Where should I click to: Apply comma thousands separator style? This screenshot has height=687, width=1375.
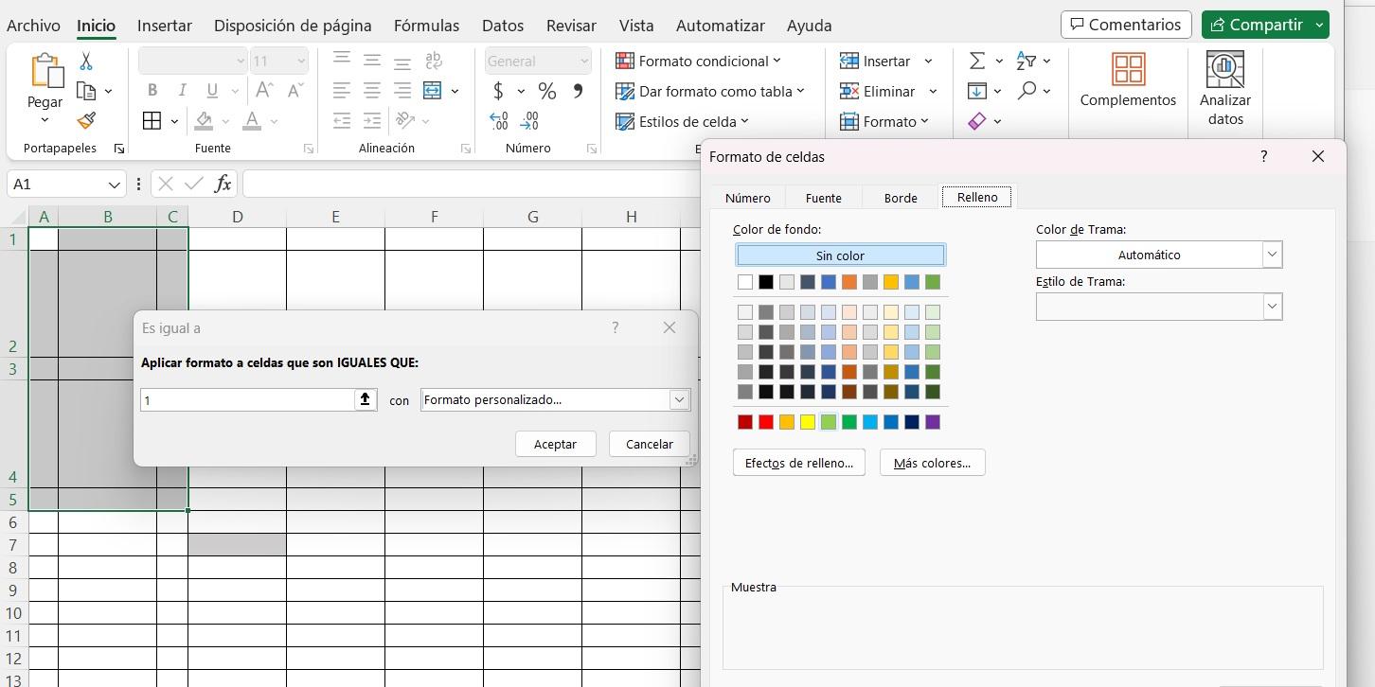tap(578, 91)
